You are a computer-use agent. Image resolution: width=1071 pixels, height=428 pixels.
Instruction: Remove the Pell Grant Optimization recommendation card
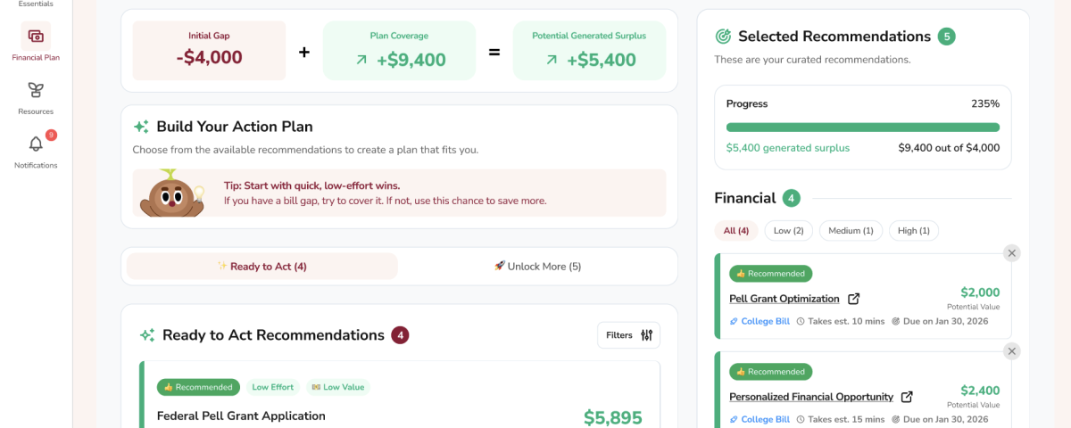[x=1011, y=253]
